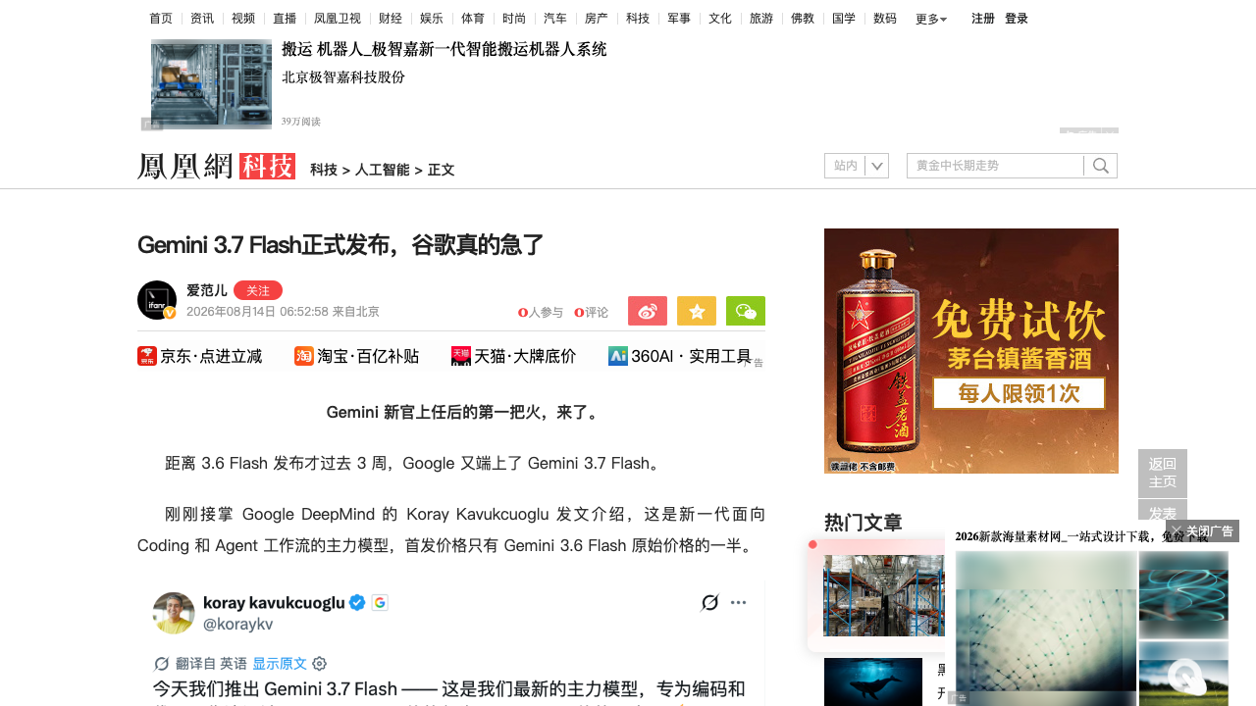Open the 旅游 navigation item
The height and width of the screenshot is (706, 1256).
[x=761, y=18]
